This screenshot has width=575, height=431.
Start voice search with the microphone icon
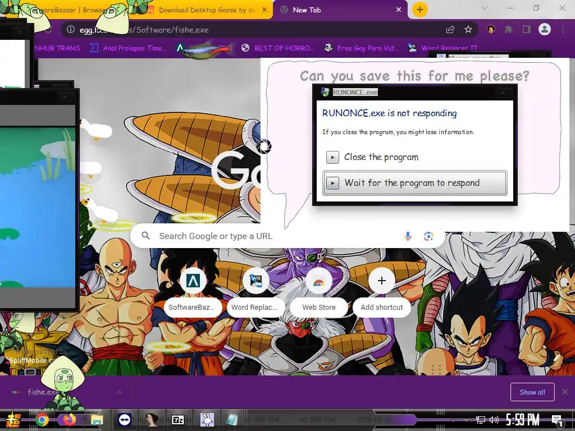[x=408, y=236]
